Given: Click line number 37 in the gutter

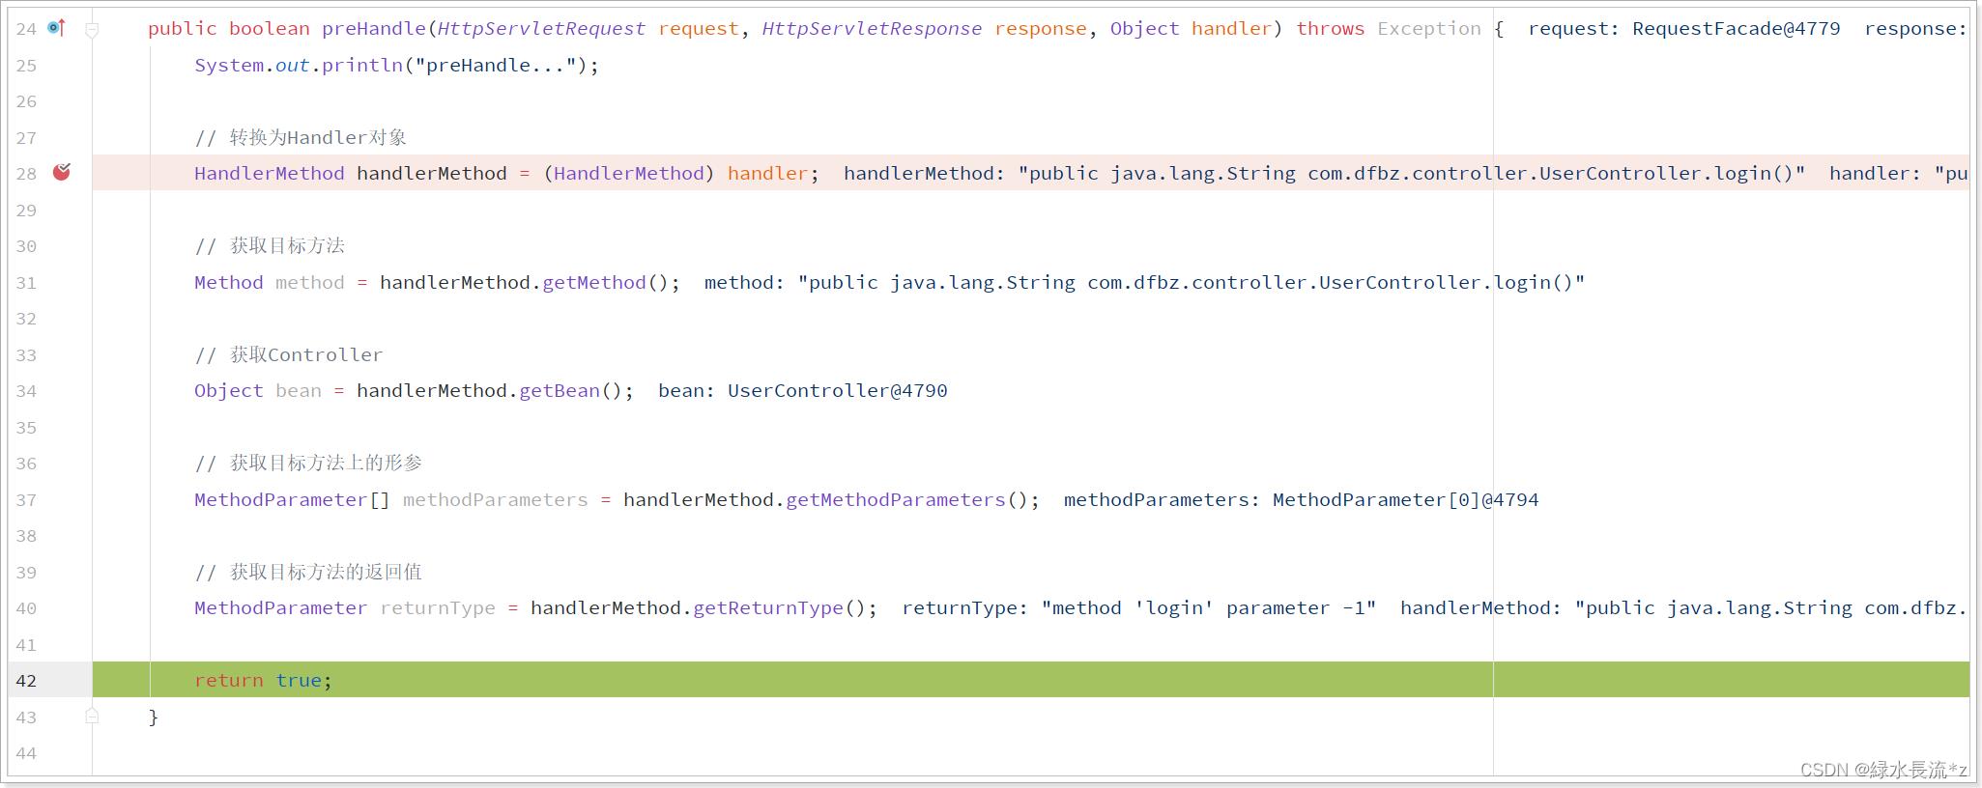Looking at the screenshot, I should (x=26, y=500).
